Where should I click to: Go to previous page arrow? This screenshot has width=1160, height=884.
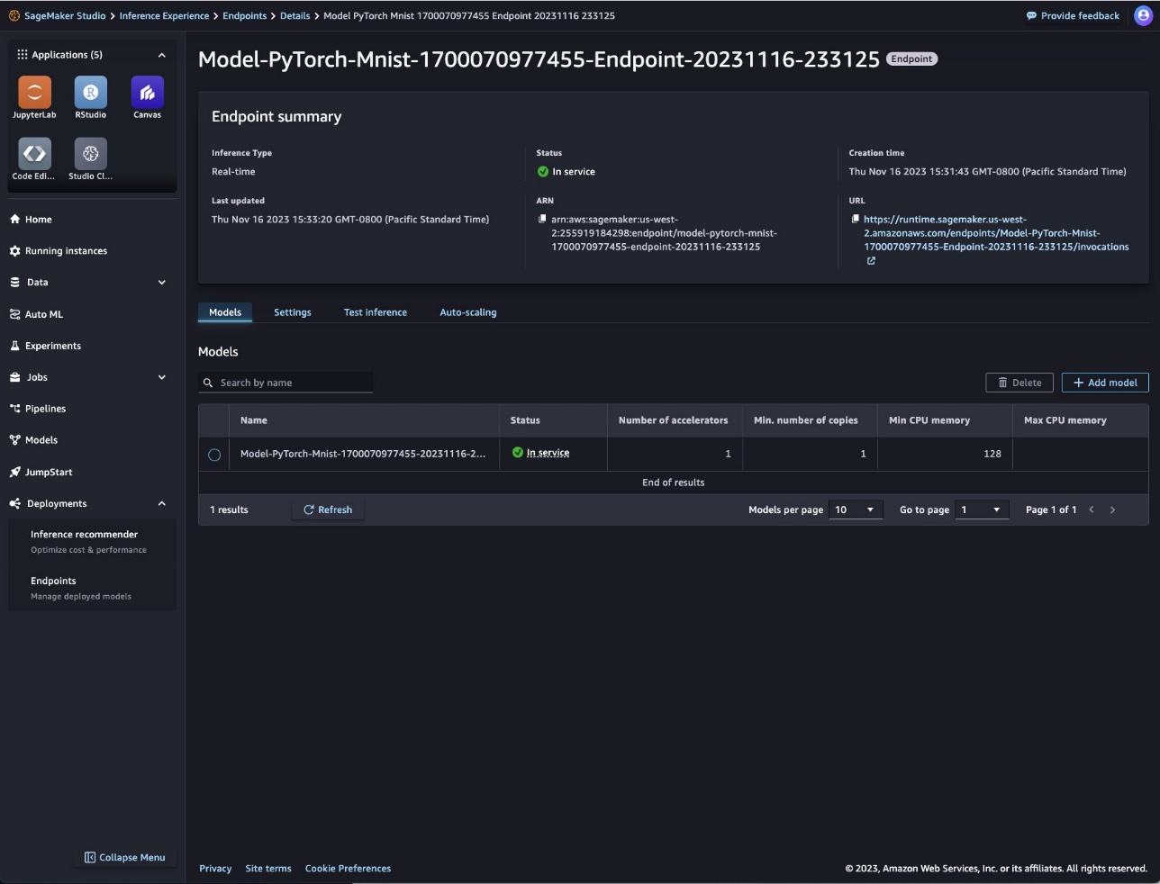1092,510
